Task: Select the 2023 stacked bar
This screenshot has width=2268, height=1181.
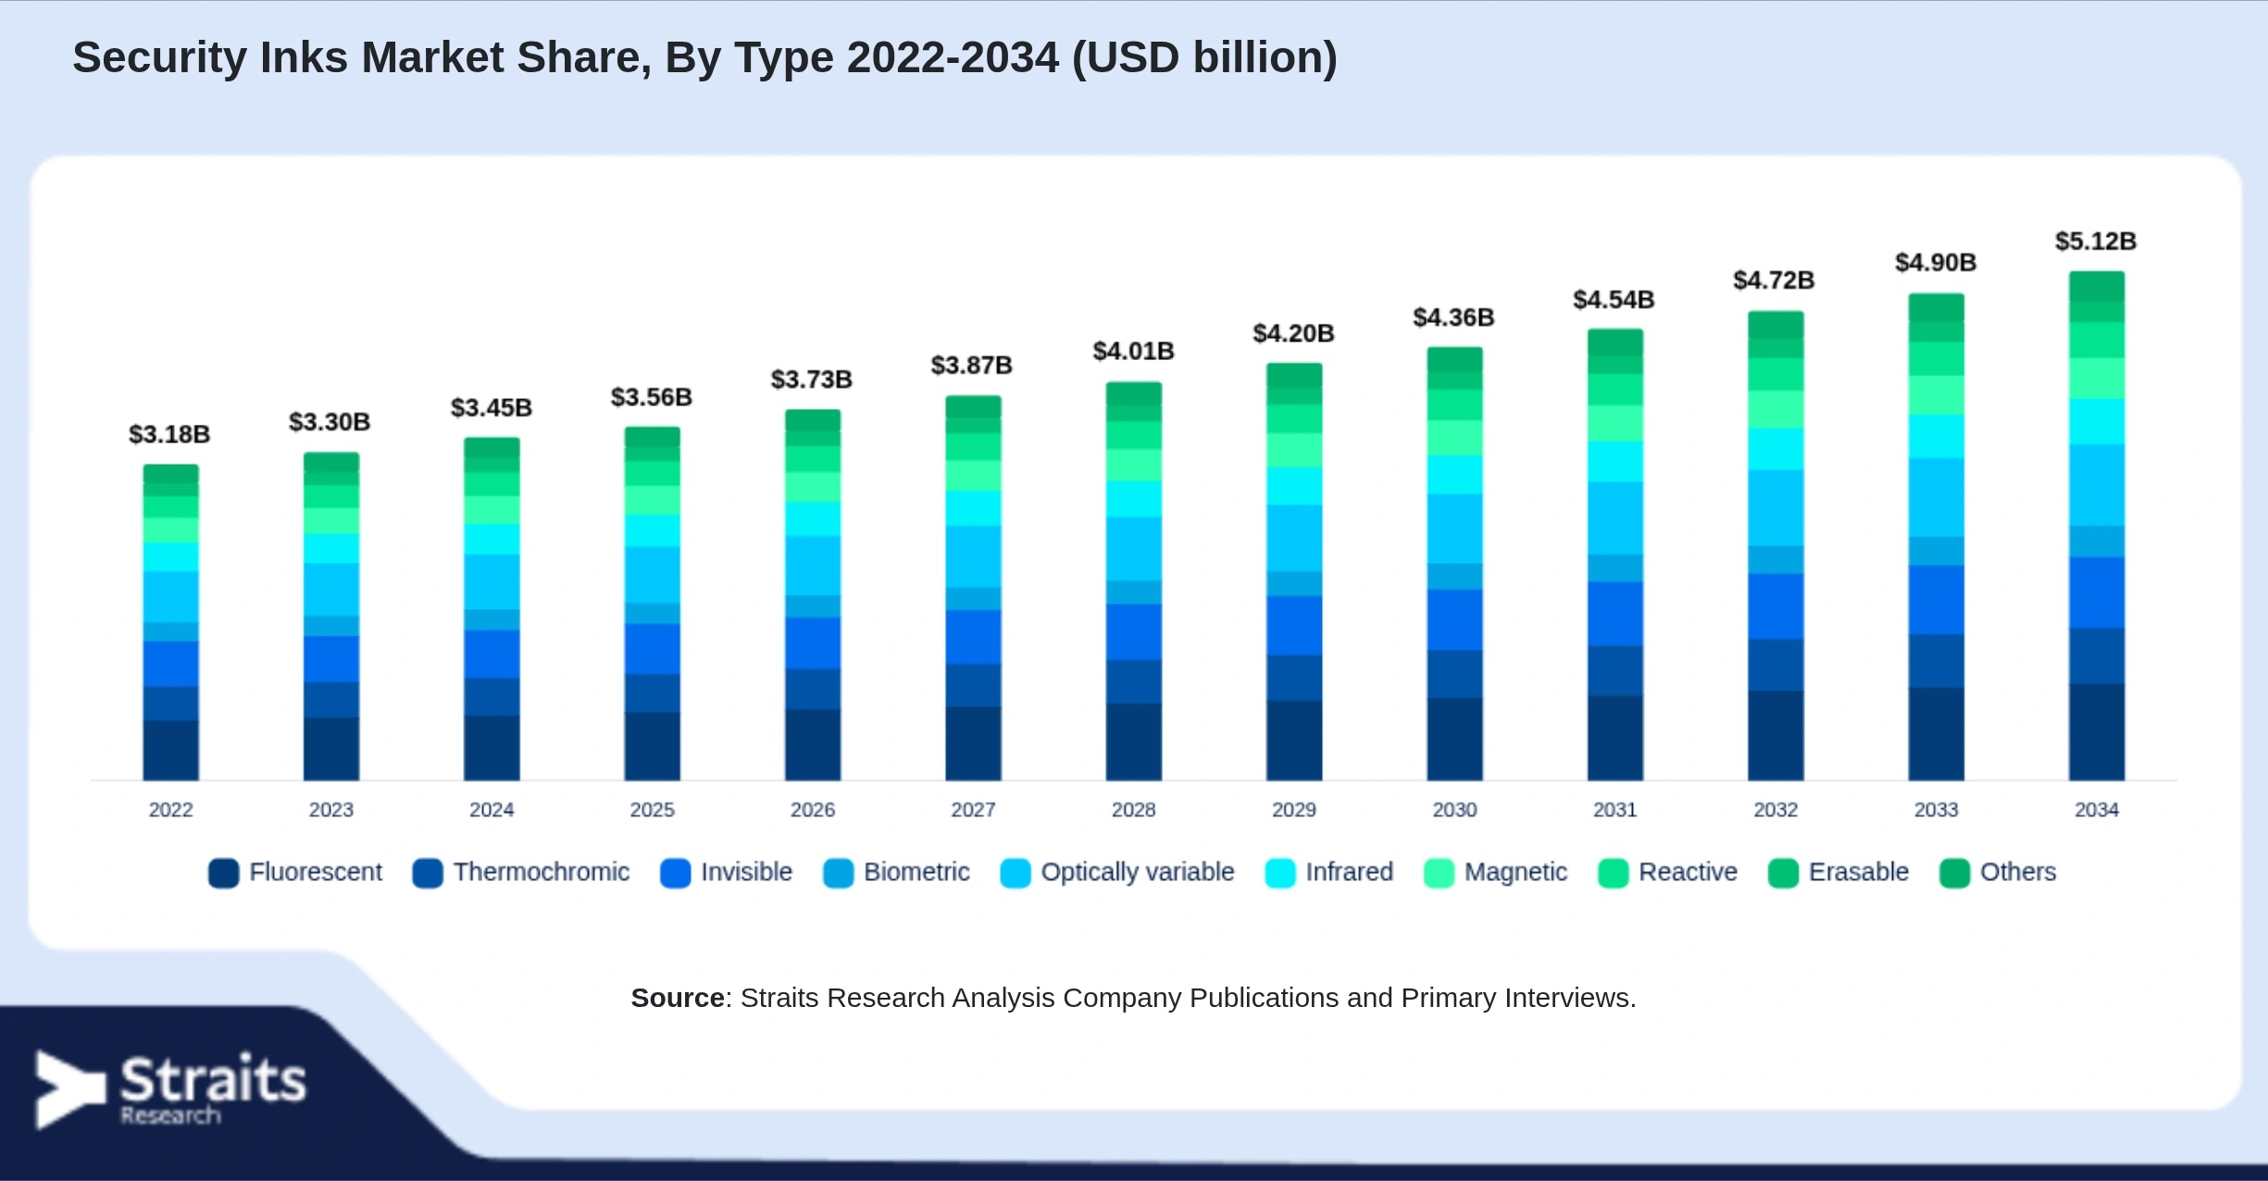Action: tap(331, 616)
